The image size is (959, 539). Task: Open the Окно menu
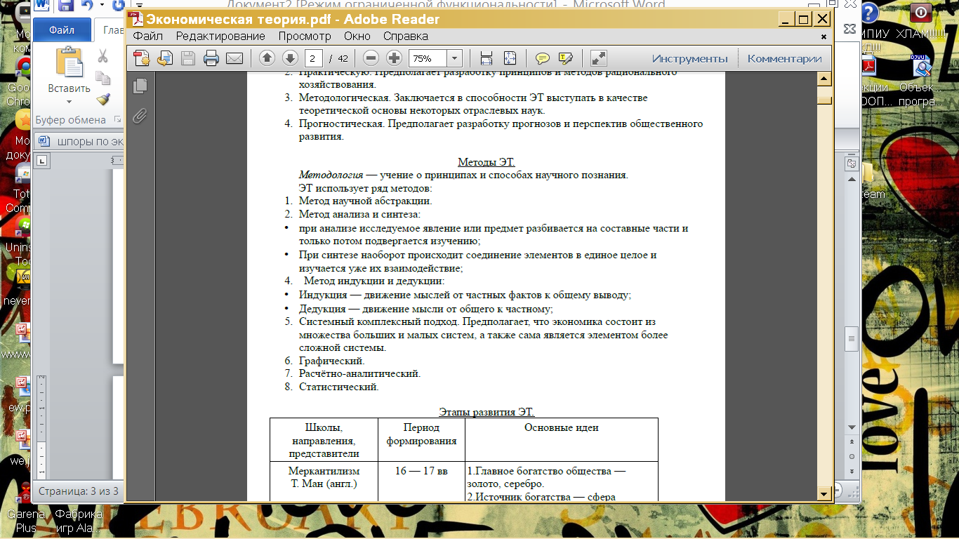pyautogui.click(x=357, y=36)
